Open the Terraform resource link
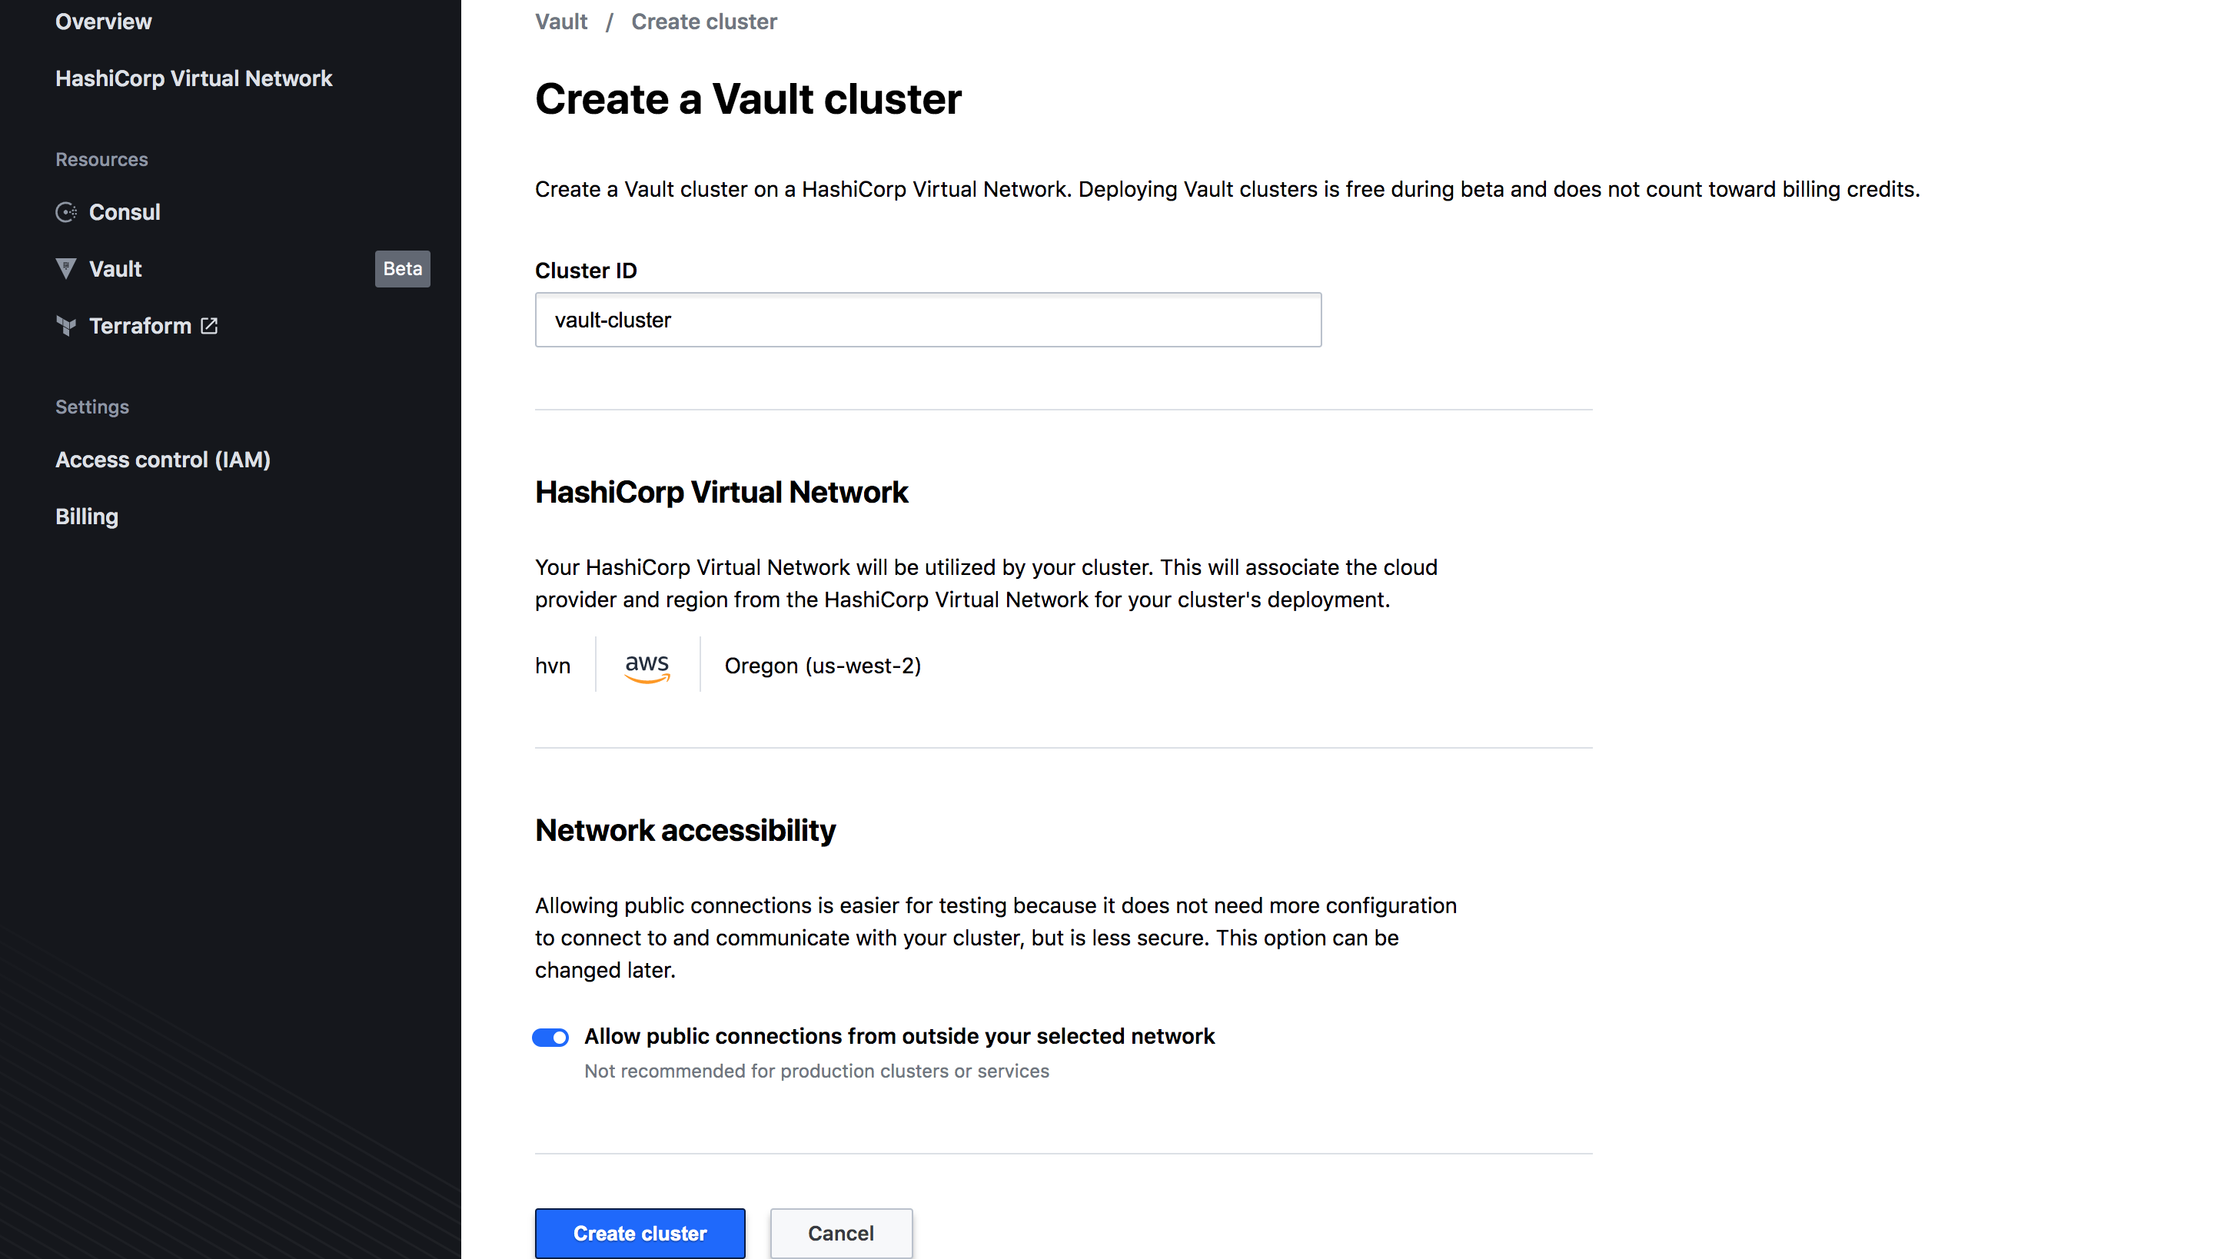Image resolution: width=2214 pixels, height=1259 pixels. (x=140, y=326)
